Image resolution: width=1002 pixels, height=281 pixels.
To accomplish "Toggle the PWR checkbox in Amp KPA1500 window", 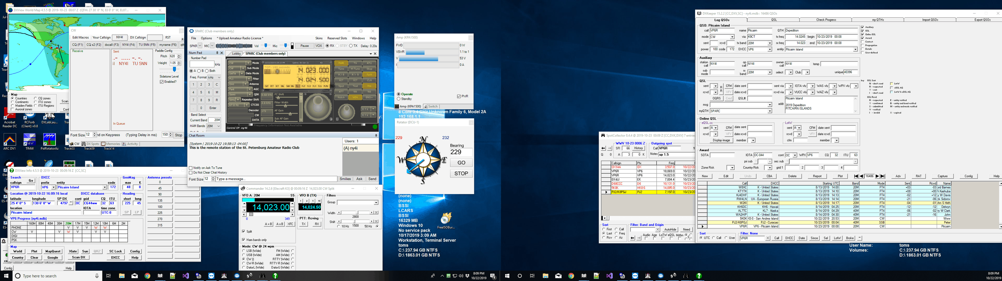I will 459,96.
